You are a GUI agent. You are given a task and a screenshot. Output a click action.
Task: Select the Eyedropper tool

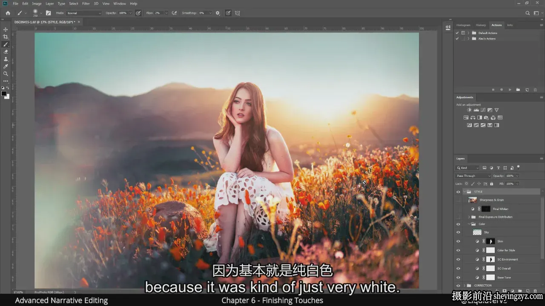[6, 66]
